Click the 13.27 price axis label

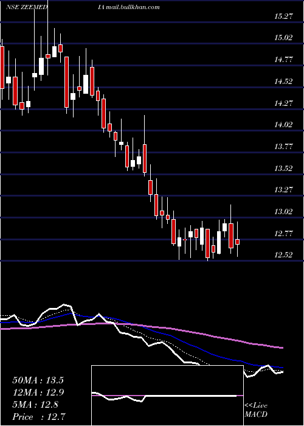point(284,189)
